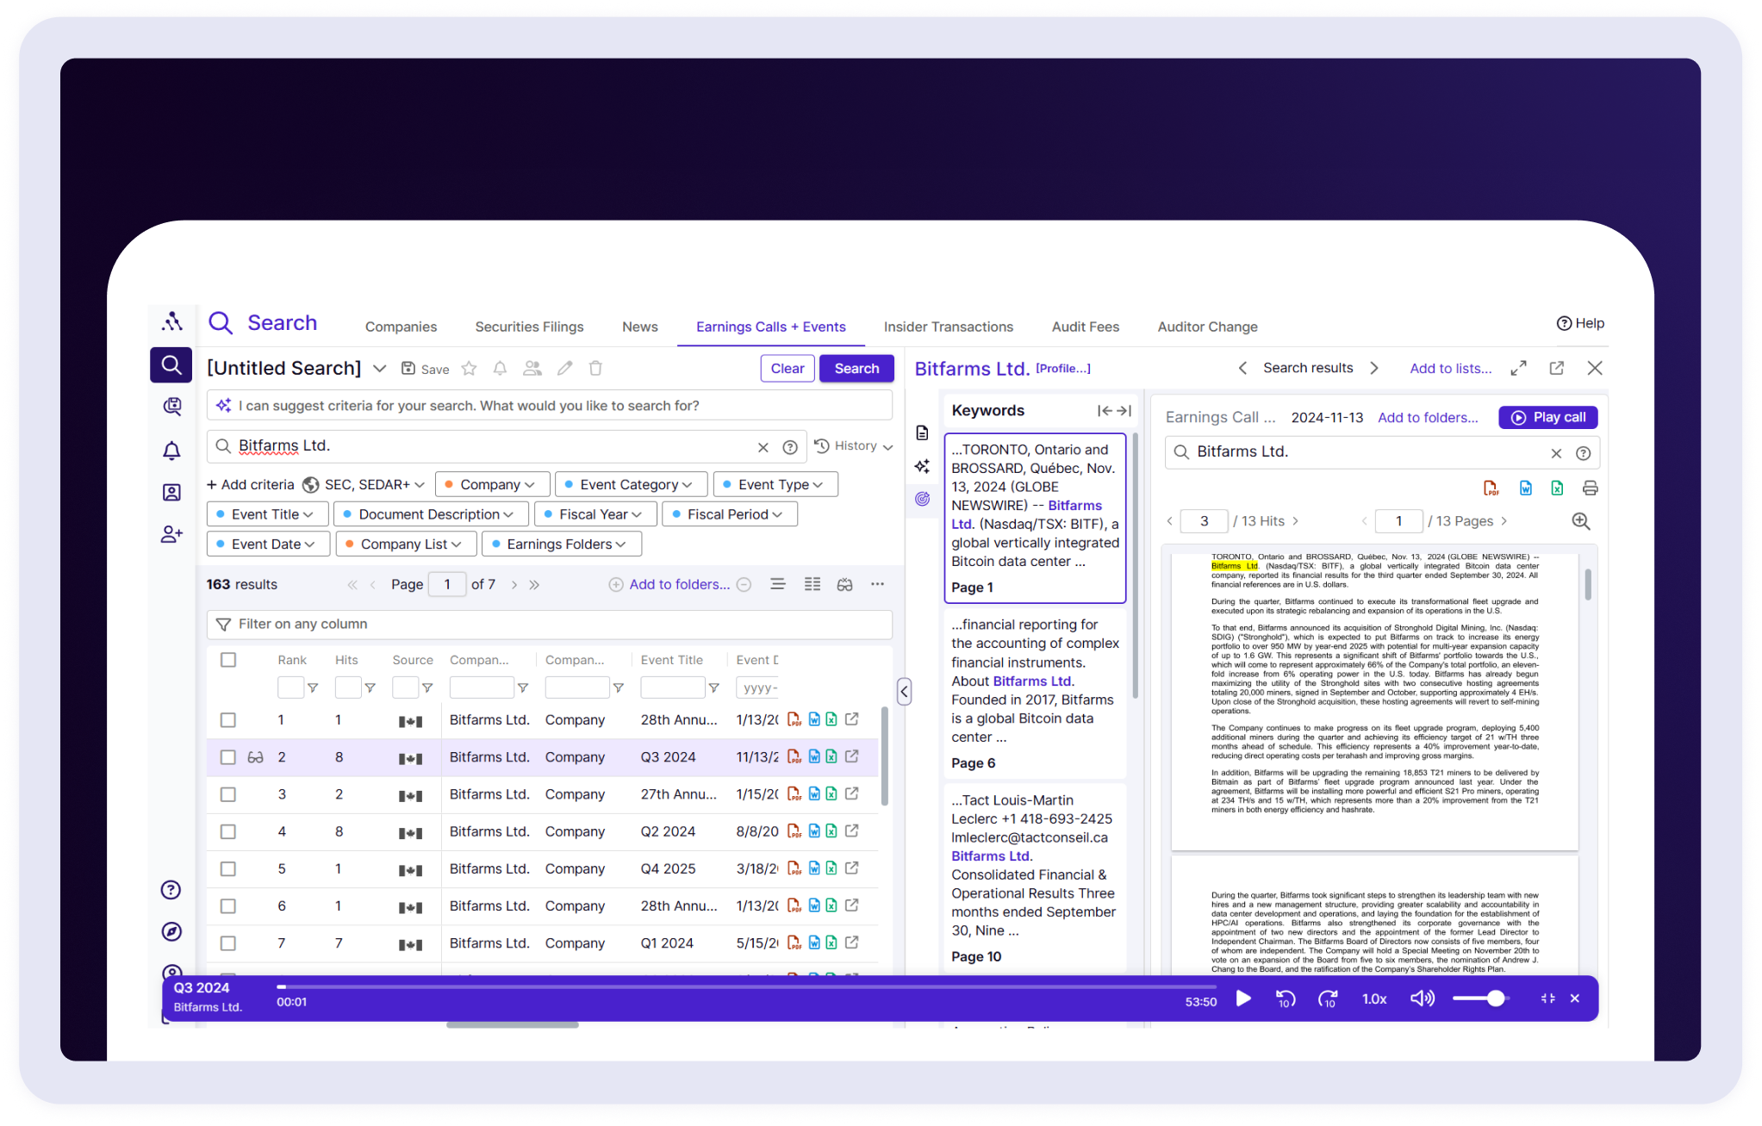
Task: Mute the call audio speaker icon
Action: [1421, 998]
